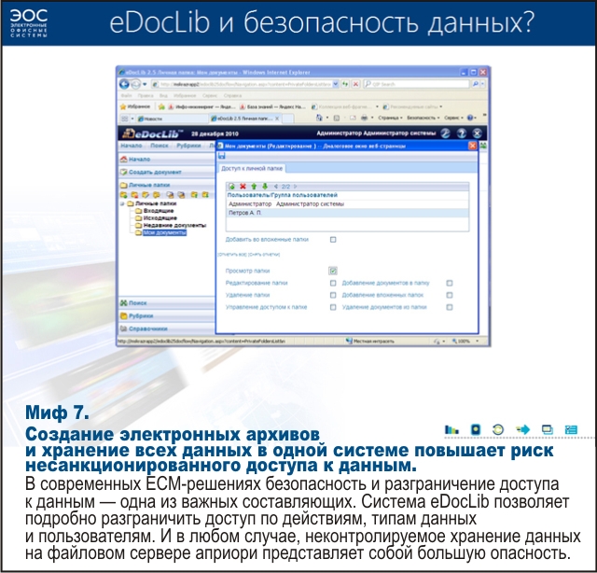The width and height of the screenshot is (597, 573).
Task: Select the Недавние документы folder in tree
Action: coord(174,226)
